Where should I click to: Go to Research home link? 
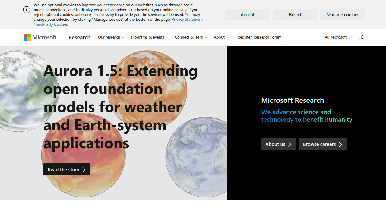pyautogui.click(x=79, y=37)
